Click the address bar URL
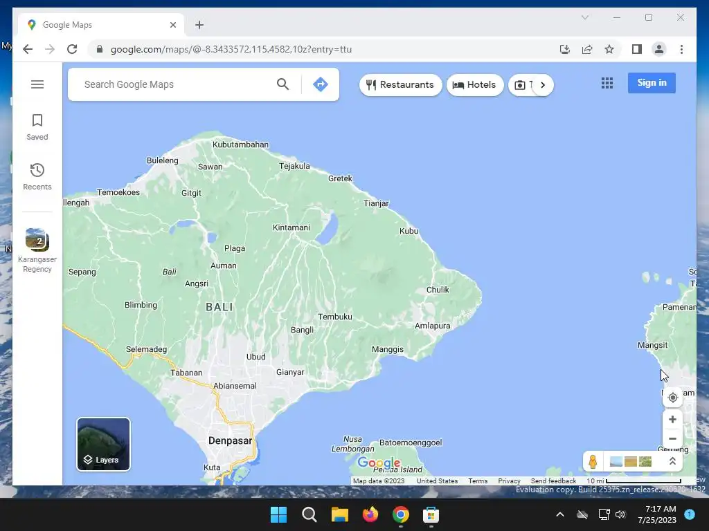709x531 pixels. [x=231, y=49]
